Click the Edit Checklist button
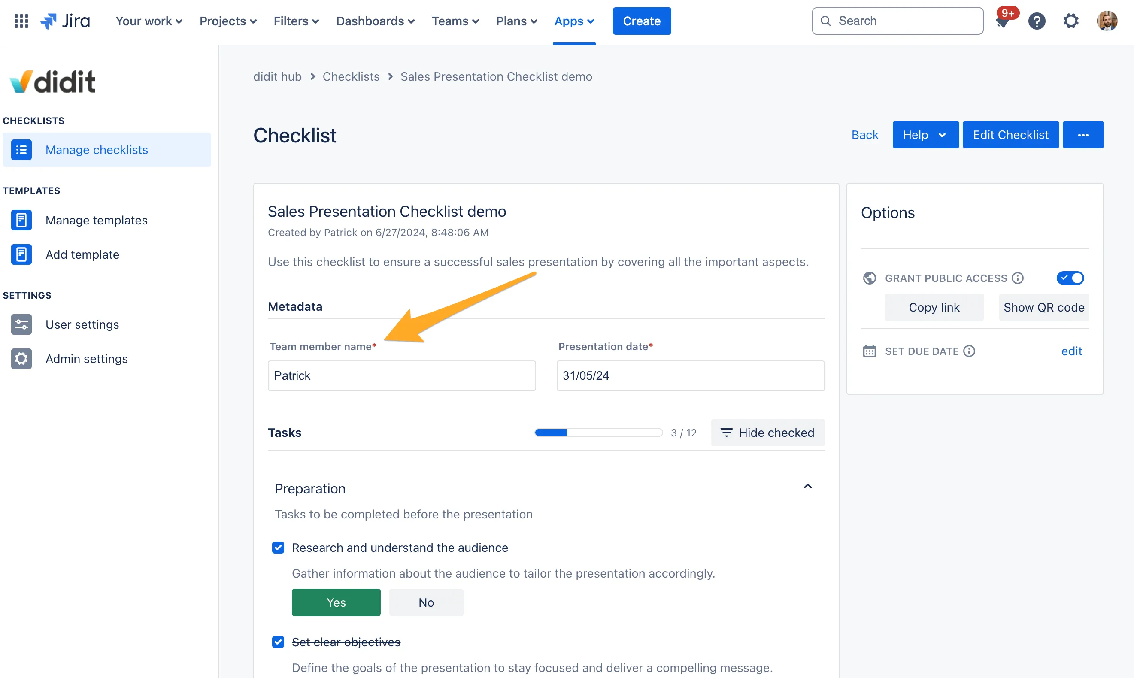 point(1010,135)
